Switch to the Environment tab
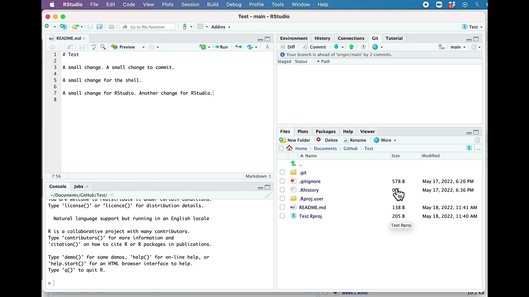Image resolution: width=529 pixels, height=297 pixels. click(x=294, y=38)
